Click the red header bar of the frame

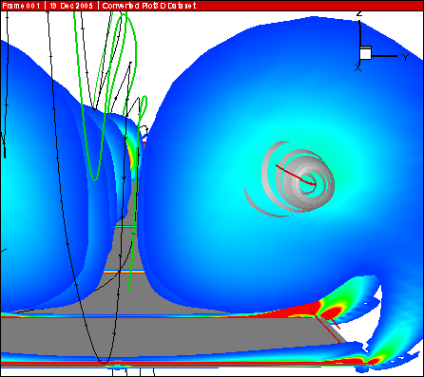212,6
